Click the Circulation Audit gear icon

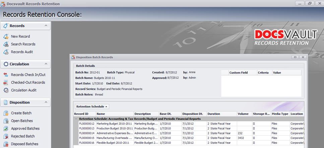point(6,90)
